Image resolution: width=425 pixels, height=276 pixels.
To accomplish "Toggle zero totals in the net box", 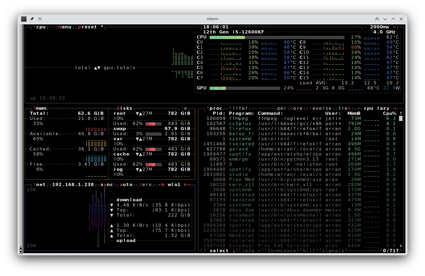I will coord(145,185).
